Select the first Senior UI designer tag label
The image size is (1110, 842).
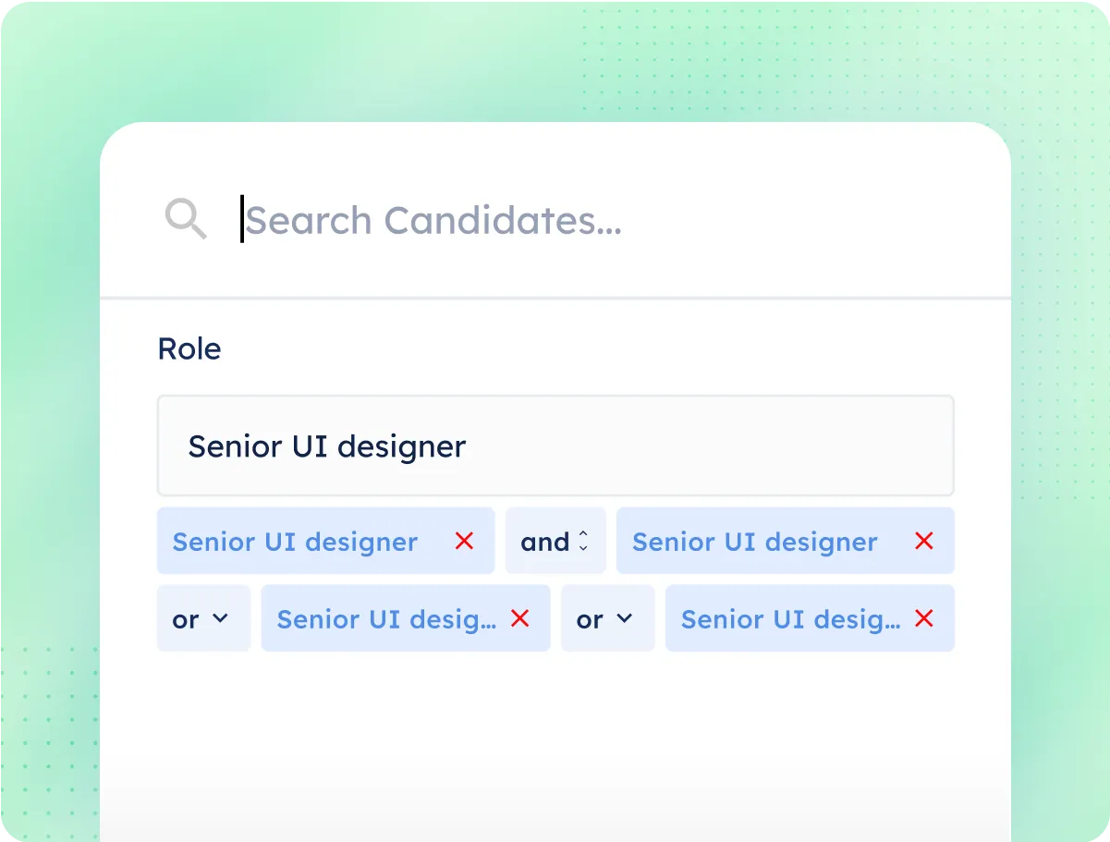point(295,543)
